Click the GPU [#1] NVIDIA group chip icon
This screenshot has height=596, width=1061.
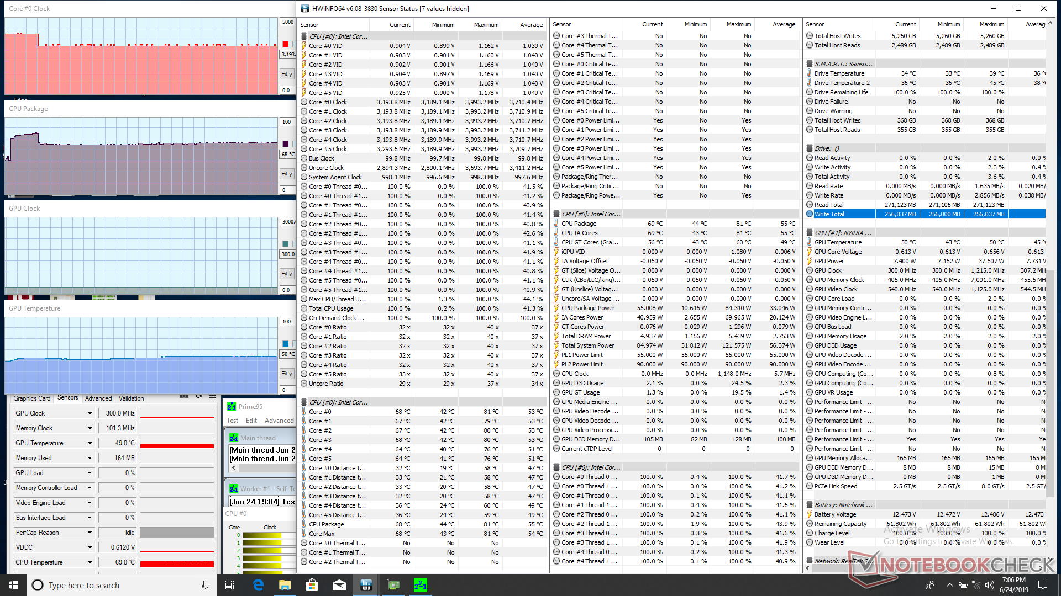(x=809, y=233)
